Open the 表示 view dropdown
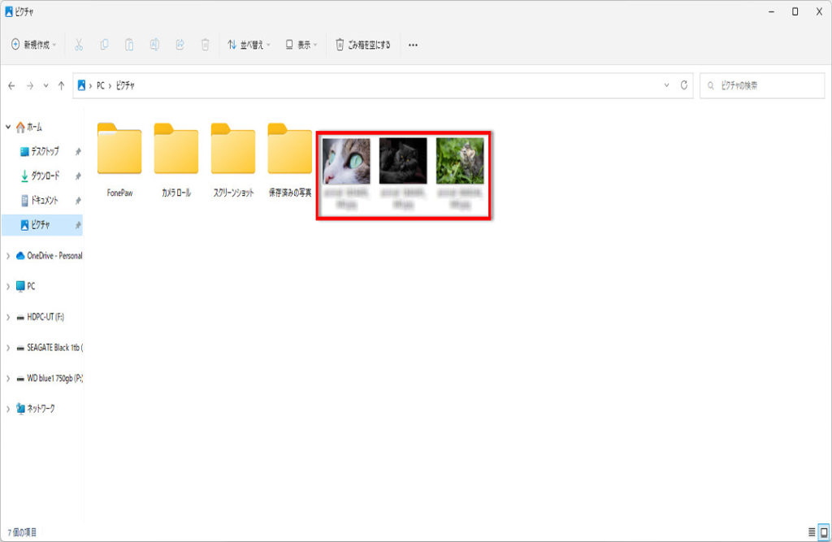The image size is (832, 542). [x=301, y=45]
